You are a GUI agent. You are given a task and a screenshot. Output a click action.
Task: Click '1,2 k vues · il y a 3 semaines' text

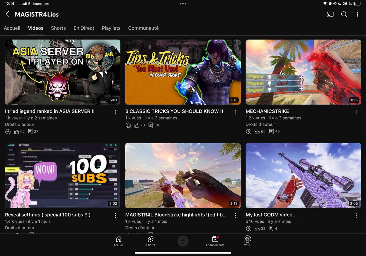point(274,118)
